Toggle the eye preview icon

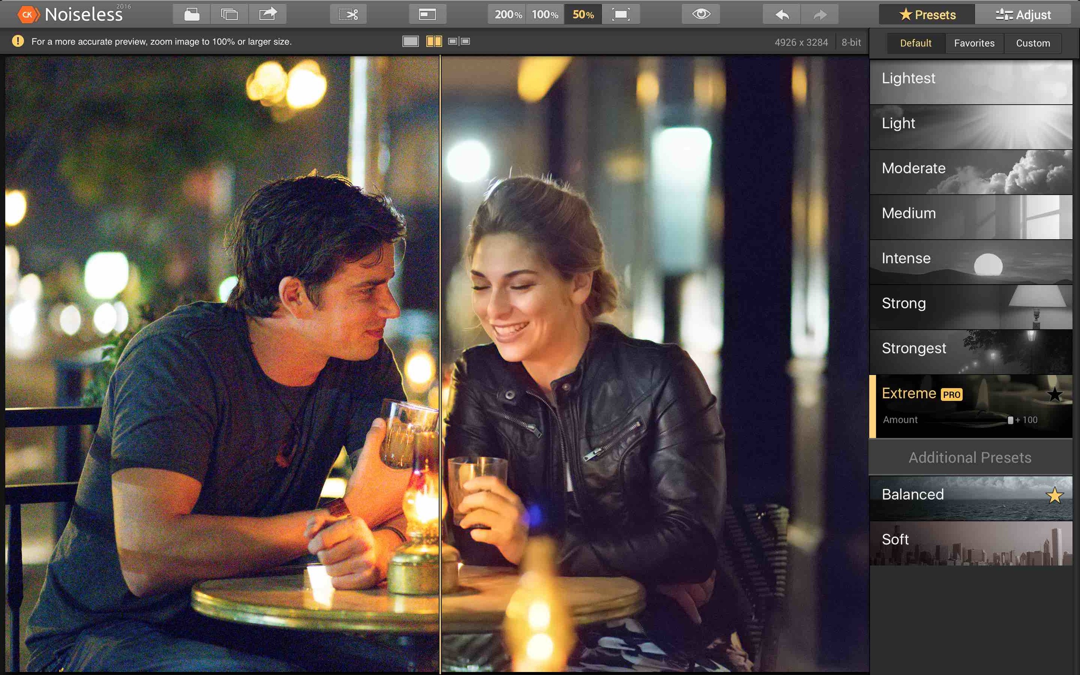coord(701,14)
